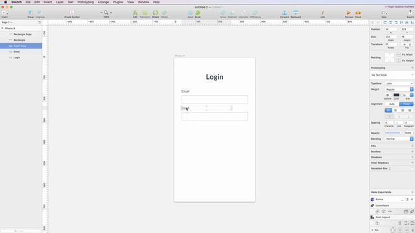
Task: Click the Transform tool icon
Action: coord(145,13)
